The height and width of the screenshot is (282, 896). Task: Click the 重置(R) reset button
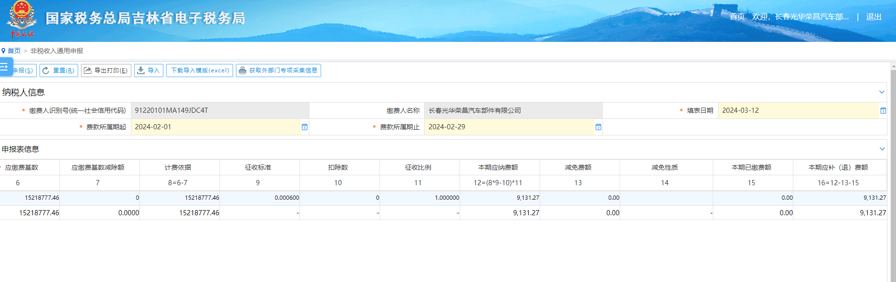[59, 70]
